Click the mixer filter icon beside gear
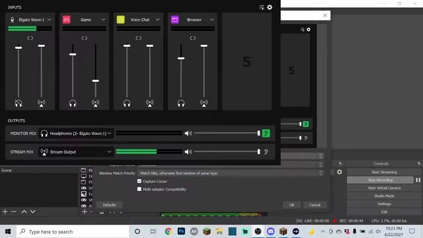The image size is (423, 238). 262,7
